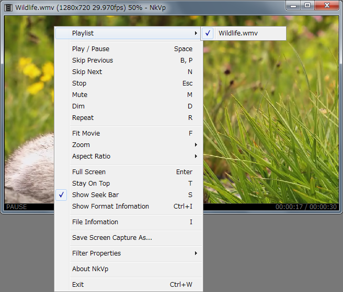Expand the Zoom submenu

pos(128,145)
